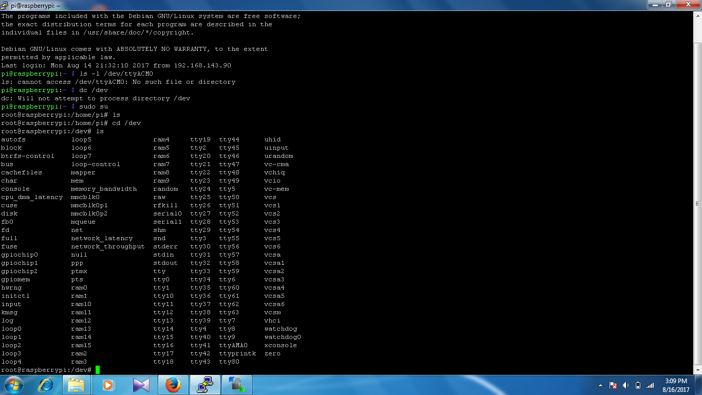
Task: Click the 'ttyS0' entry
Action: [229, 362]
